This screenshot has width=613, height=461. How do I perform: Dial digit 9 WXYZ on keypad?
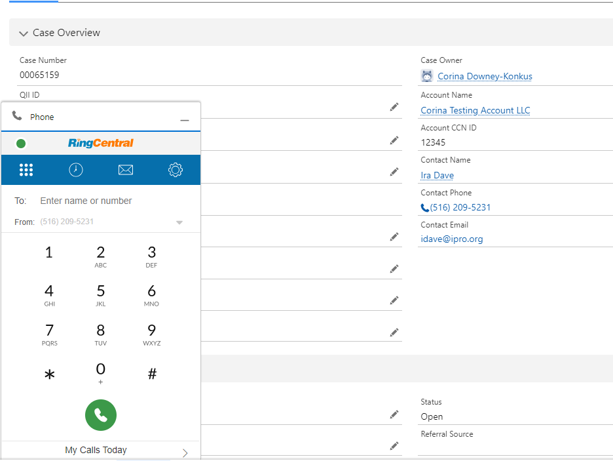tap(152, 334)
